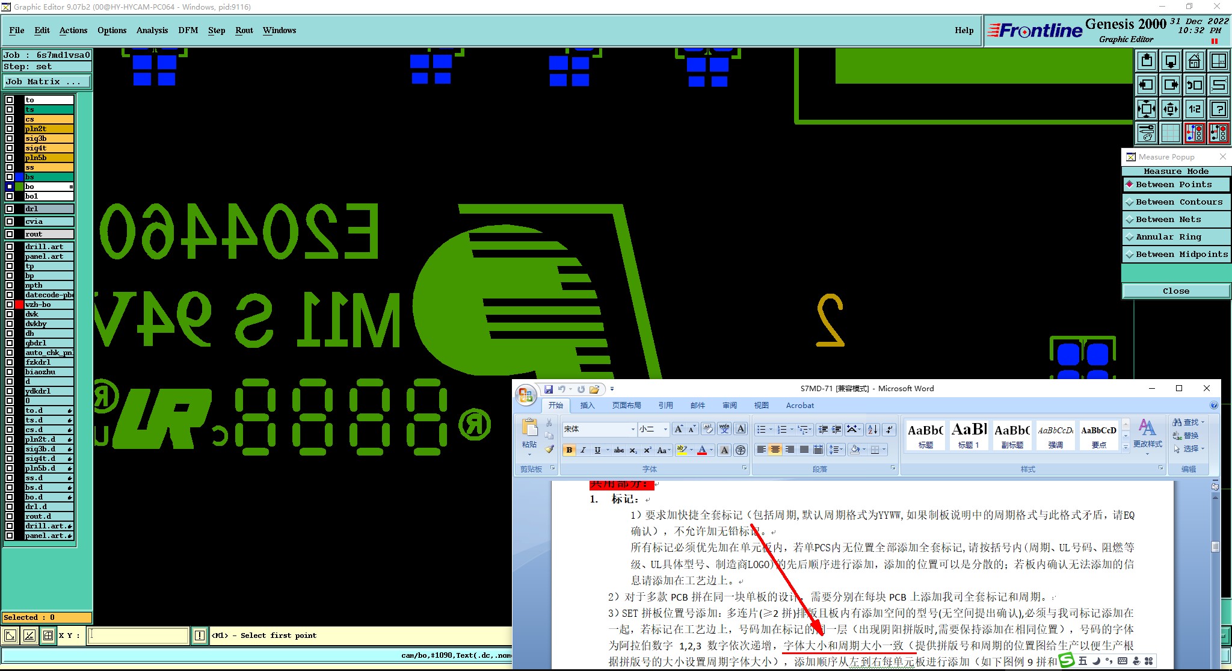This screenshot has width=1232, height=671.
Task: Click the Format Painter brush icon
Action: 549,449
